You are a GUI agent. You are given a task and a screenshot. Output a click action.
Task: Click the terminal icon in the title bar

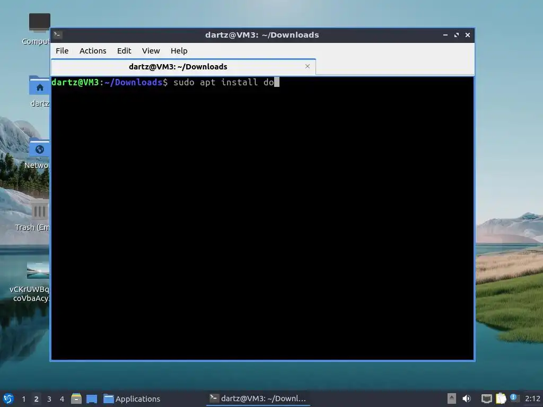[x=58, y=34]
